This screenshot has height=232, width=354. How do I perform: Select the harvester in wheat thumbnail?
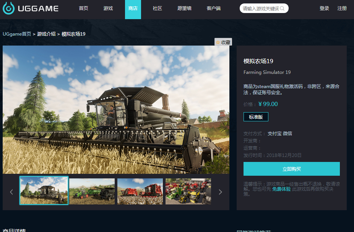click(44, 190)
